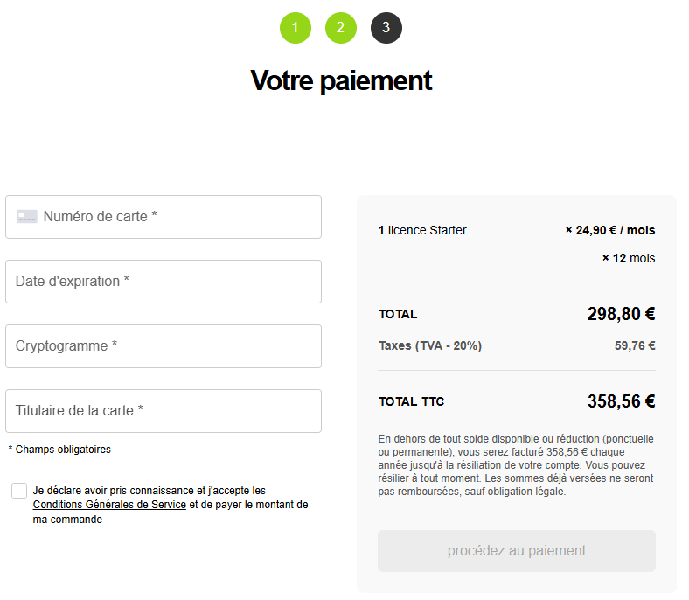Click the credit card icon in card field
This screenshot has width=689, height=600.
(26, 217)
